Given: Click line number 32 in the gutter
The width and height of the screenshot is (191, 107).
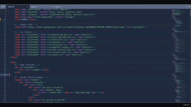Looking at the screenshot, I should pos(5,75).
